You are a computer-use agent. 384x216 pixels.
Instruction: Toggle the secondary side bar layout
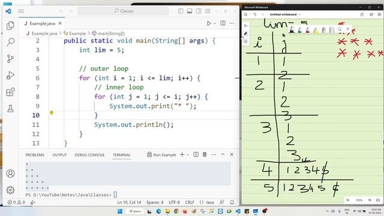199,11
